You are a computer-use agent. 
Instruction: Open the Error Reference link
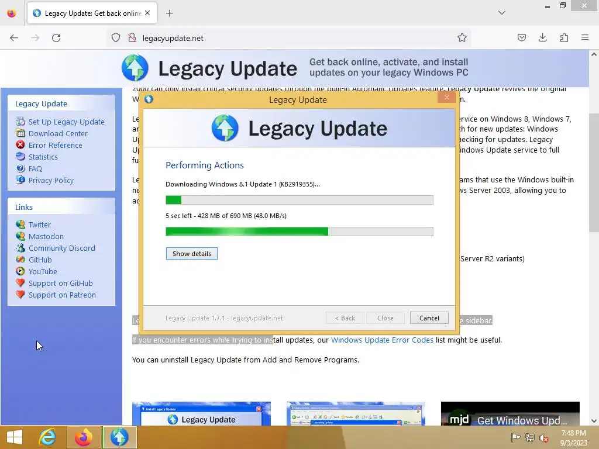pos(56,145)
